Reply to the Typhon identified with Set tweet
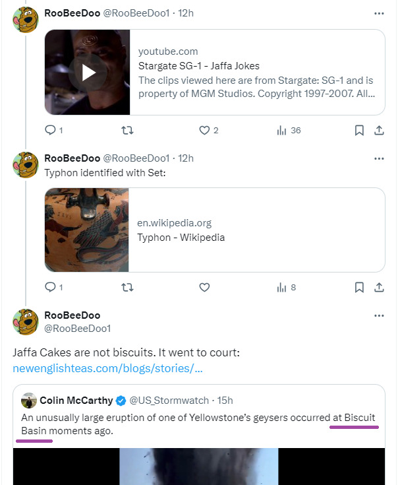This screenshot has width=398, height=485. tap(50, 287)
